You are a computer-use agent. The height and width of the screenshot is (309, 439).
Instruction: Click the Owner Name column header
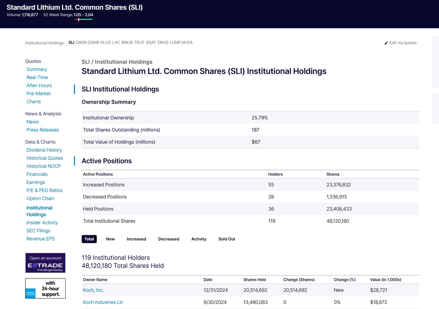95,280
